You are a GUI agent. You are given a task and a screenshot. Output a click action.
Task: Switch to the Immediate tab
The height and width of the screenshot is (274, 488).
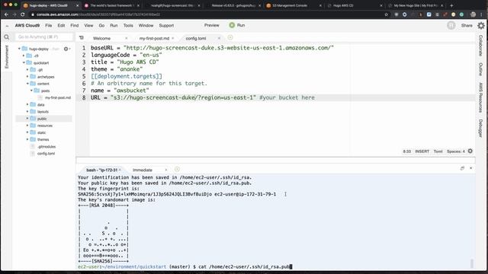[x=143, y=170]
